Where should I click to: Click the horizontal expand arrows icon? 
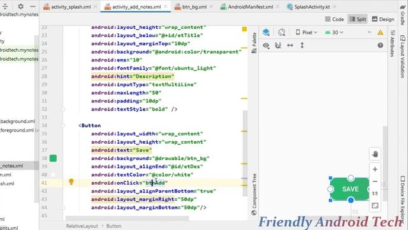290,45
